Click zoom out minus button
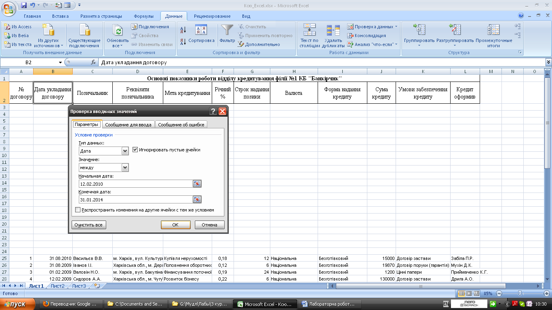 pyautogui.click(x=499, y=293)
